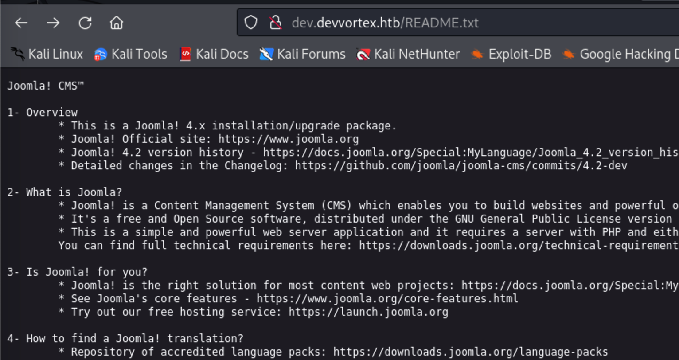Go forward with the forward arrow

53,23
